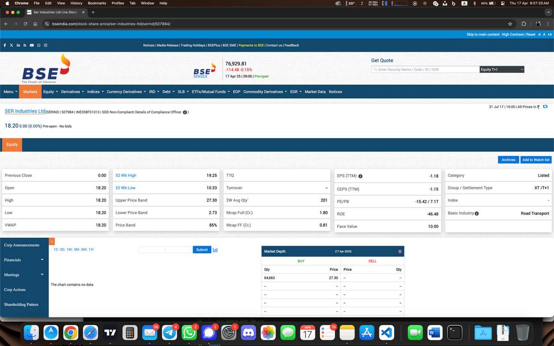
Task: Open the EOP navbar item
Action: coord(236,92)
